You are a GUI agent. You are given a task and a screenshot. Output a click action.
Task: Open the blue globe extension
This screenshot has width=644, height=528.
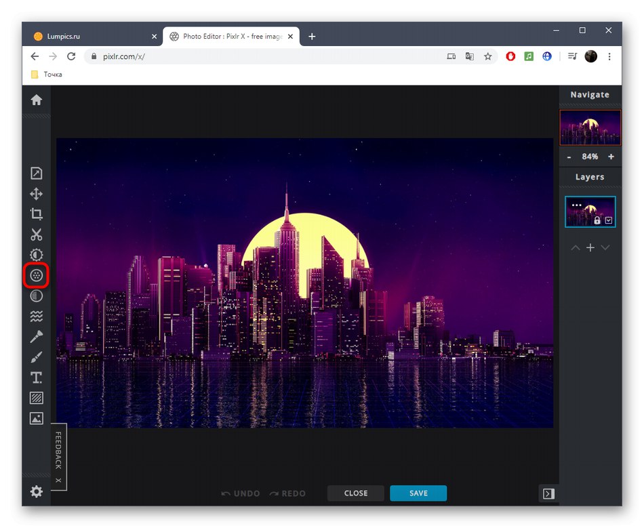click(547, 56)
